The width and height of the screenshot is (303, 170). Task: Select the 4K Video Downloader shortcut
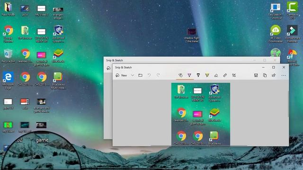276,34
